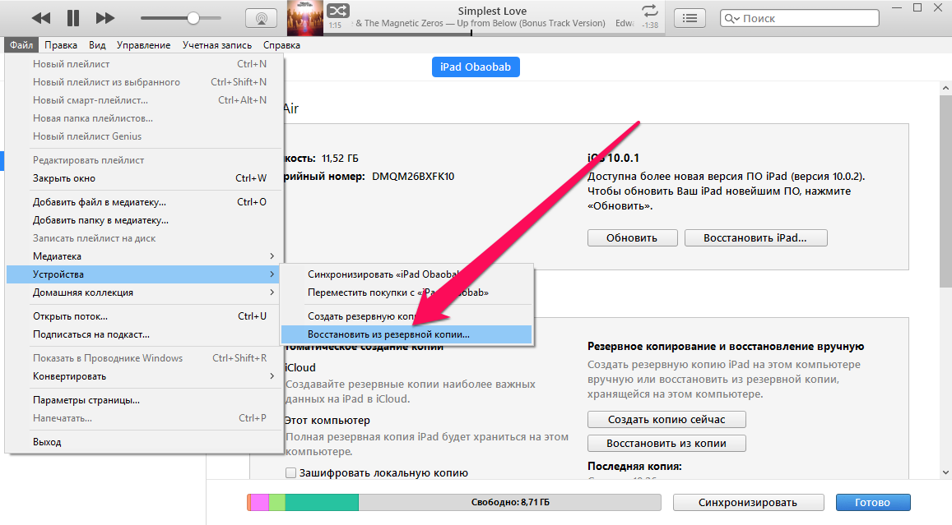Expand the Конвертировать submenu arrow
The width and height of the screenshot is (952, 525).
coord(272,375)
